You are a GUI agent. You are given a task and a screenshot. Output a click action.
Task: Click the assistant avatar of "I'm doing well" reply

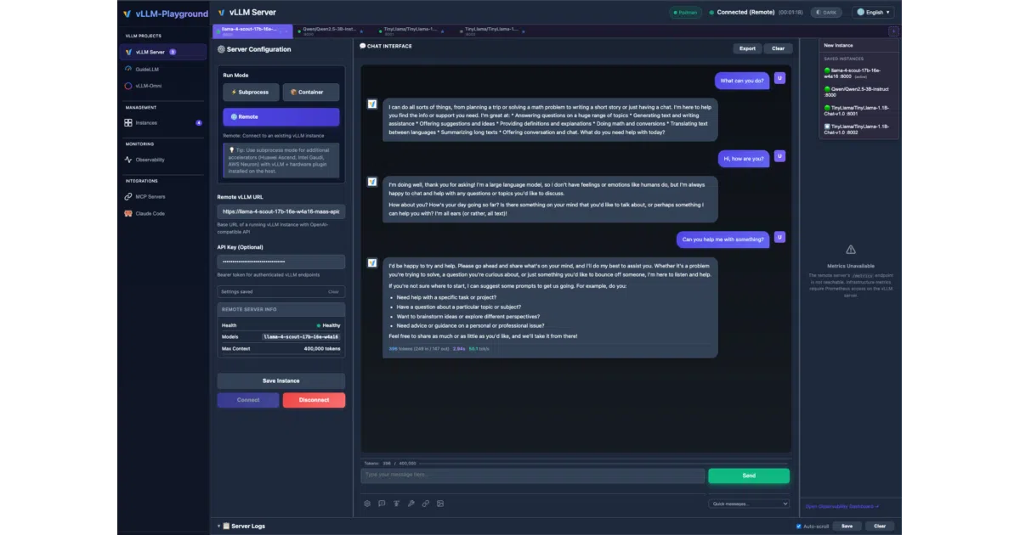(x=372, y=182)
